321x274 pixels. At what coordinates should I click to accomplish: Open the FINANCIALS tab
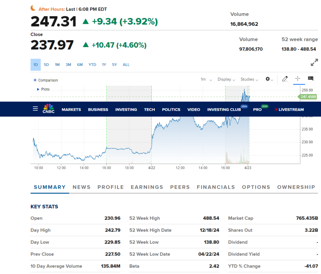tap(216, 187)
